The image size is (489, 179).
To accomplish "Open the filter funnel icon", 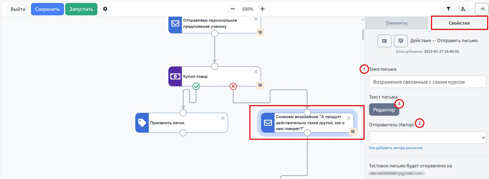I will [x=448, y=9].
